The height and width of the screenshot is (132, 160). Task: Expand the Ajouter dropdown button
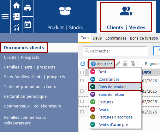[x=101, y=64]
